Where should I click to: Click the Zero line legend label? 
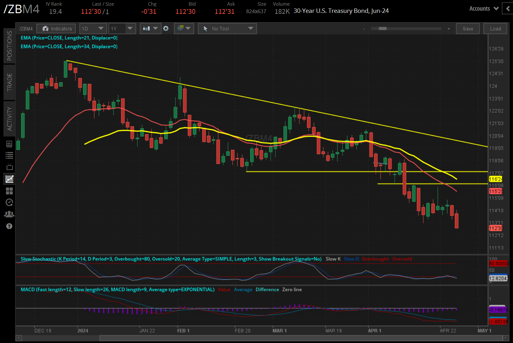(x=292, y=290)
